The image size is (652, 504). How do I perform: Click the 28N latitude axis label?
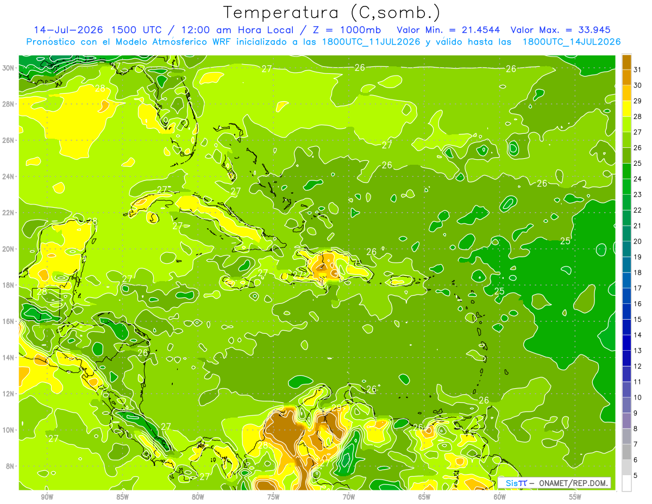point(9,104)
